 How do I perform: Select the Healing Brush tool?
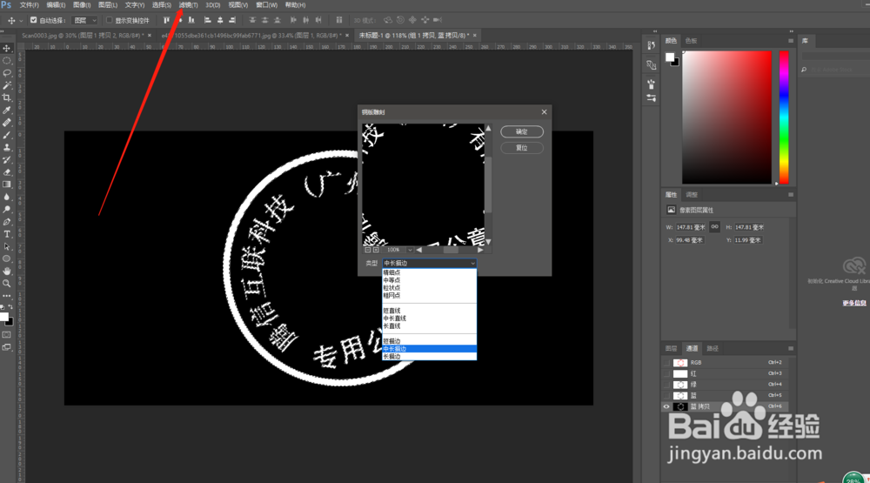click(x=7, y=123)
